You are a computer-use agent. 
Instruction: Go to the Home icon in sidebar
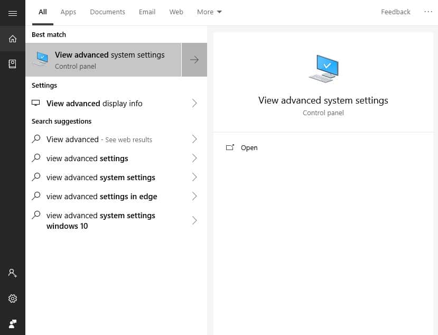[13, 39]
